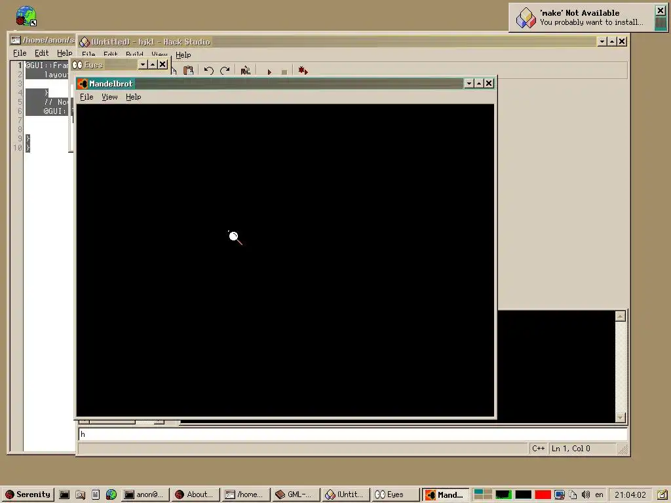671x503 pixels.
Task: Switch to the GML- taskbar button
Action: click(x=296, y=494)
